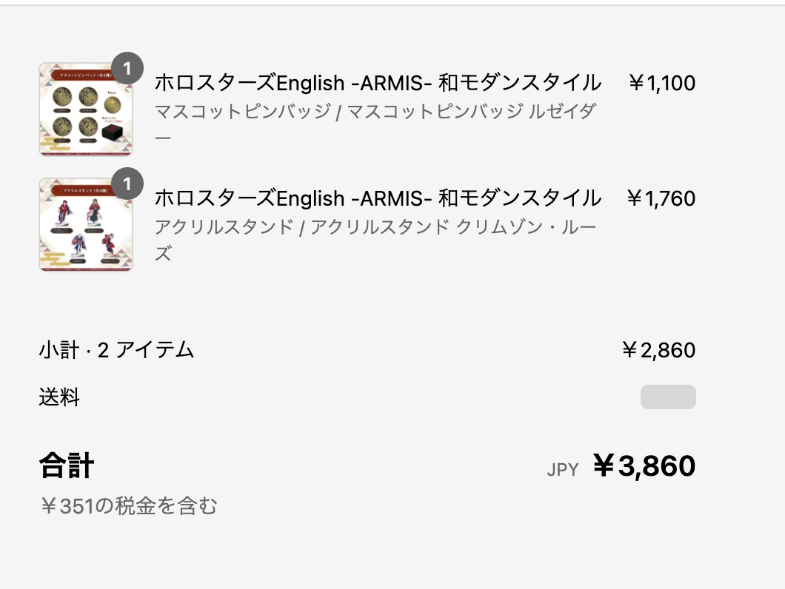This screenshot has width=785, height=589.
Task: Click the 送料 shipping label
Action: (x=59, y=397)
